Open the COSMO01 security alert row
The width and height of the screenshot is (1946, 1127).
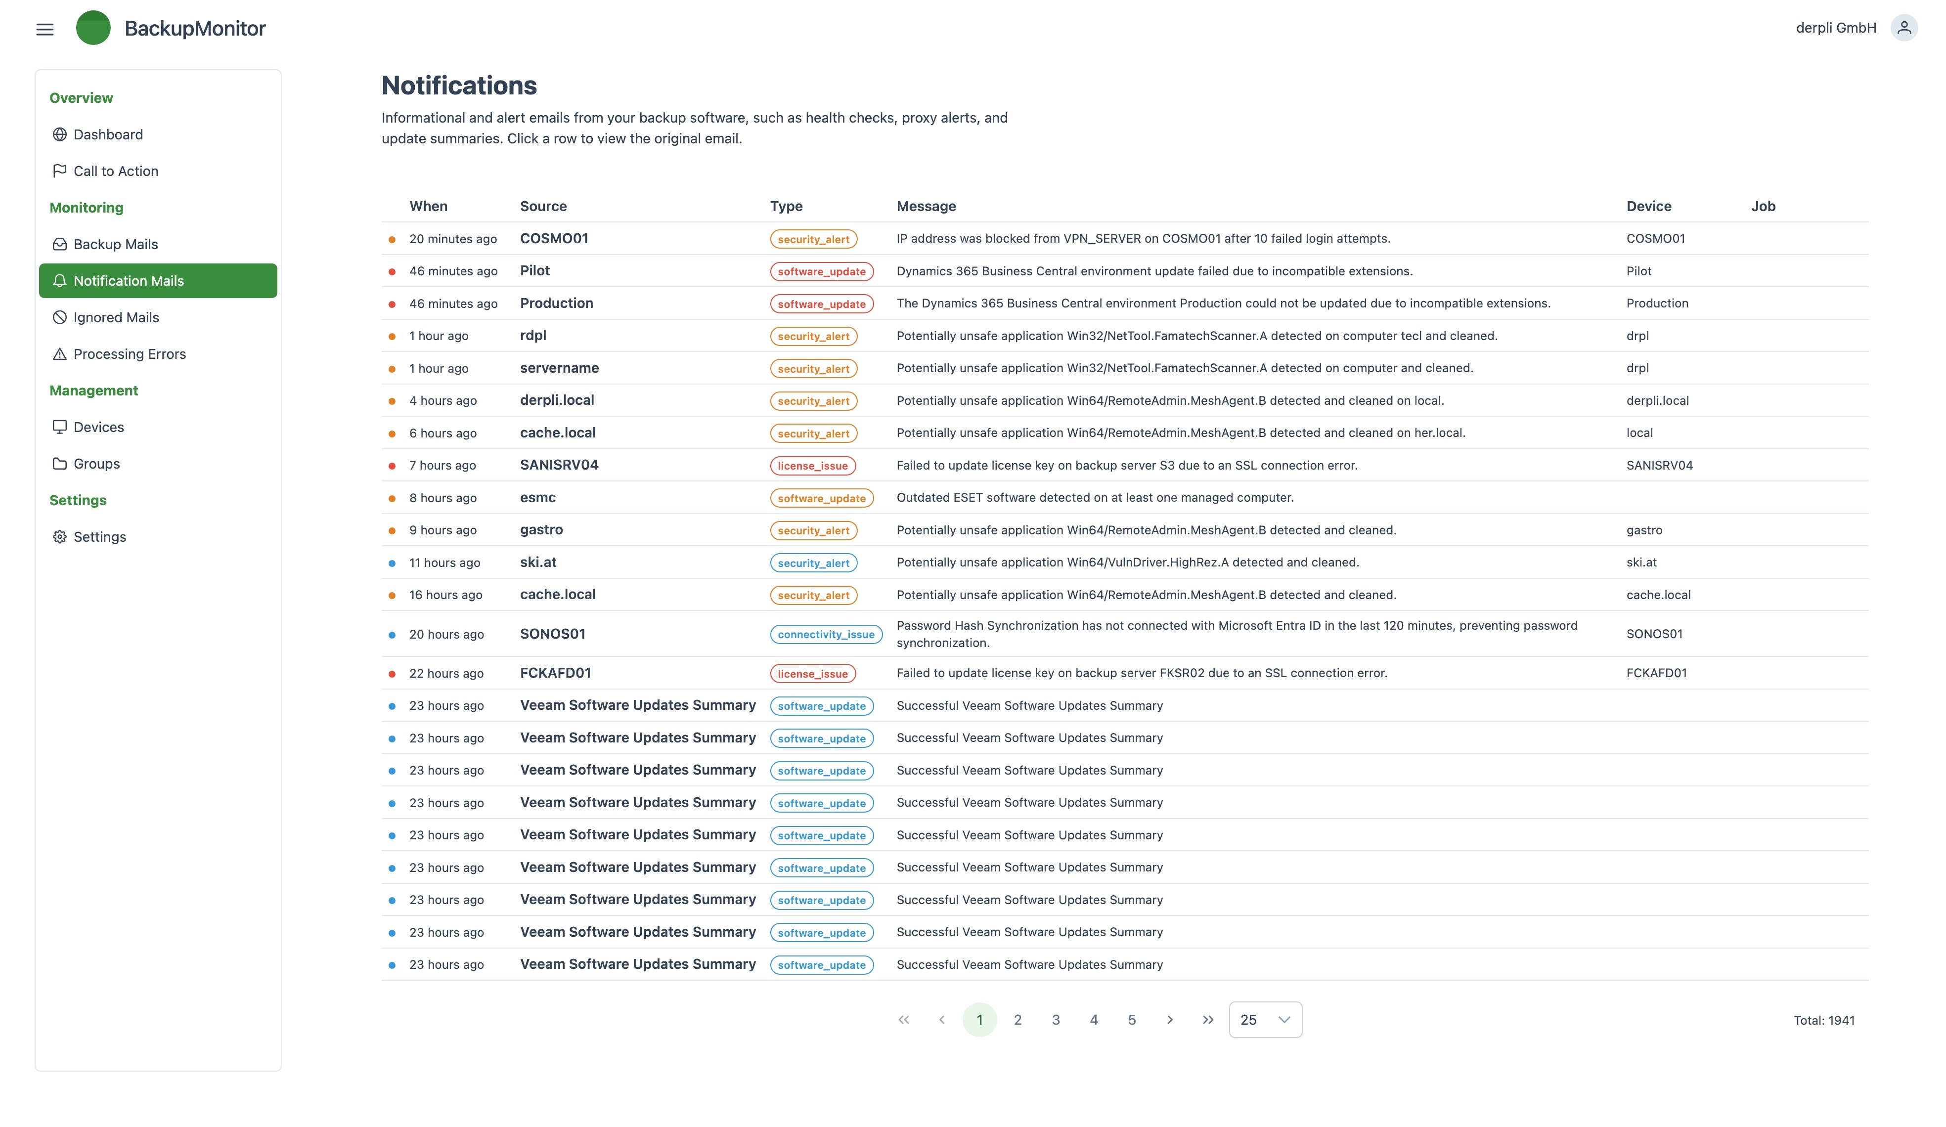(x=1124, y=239)
